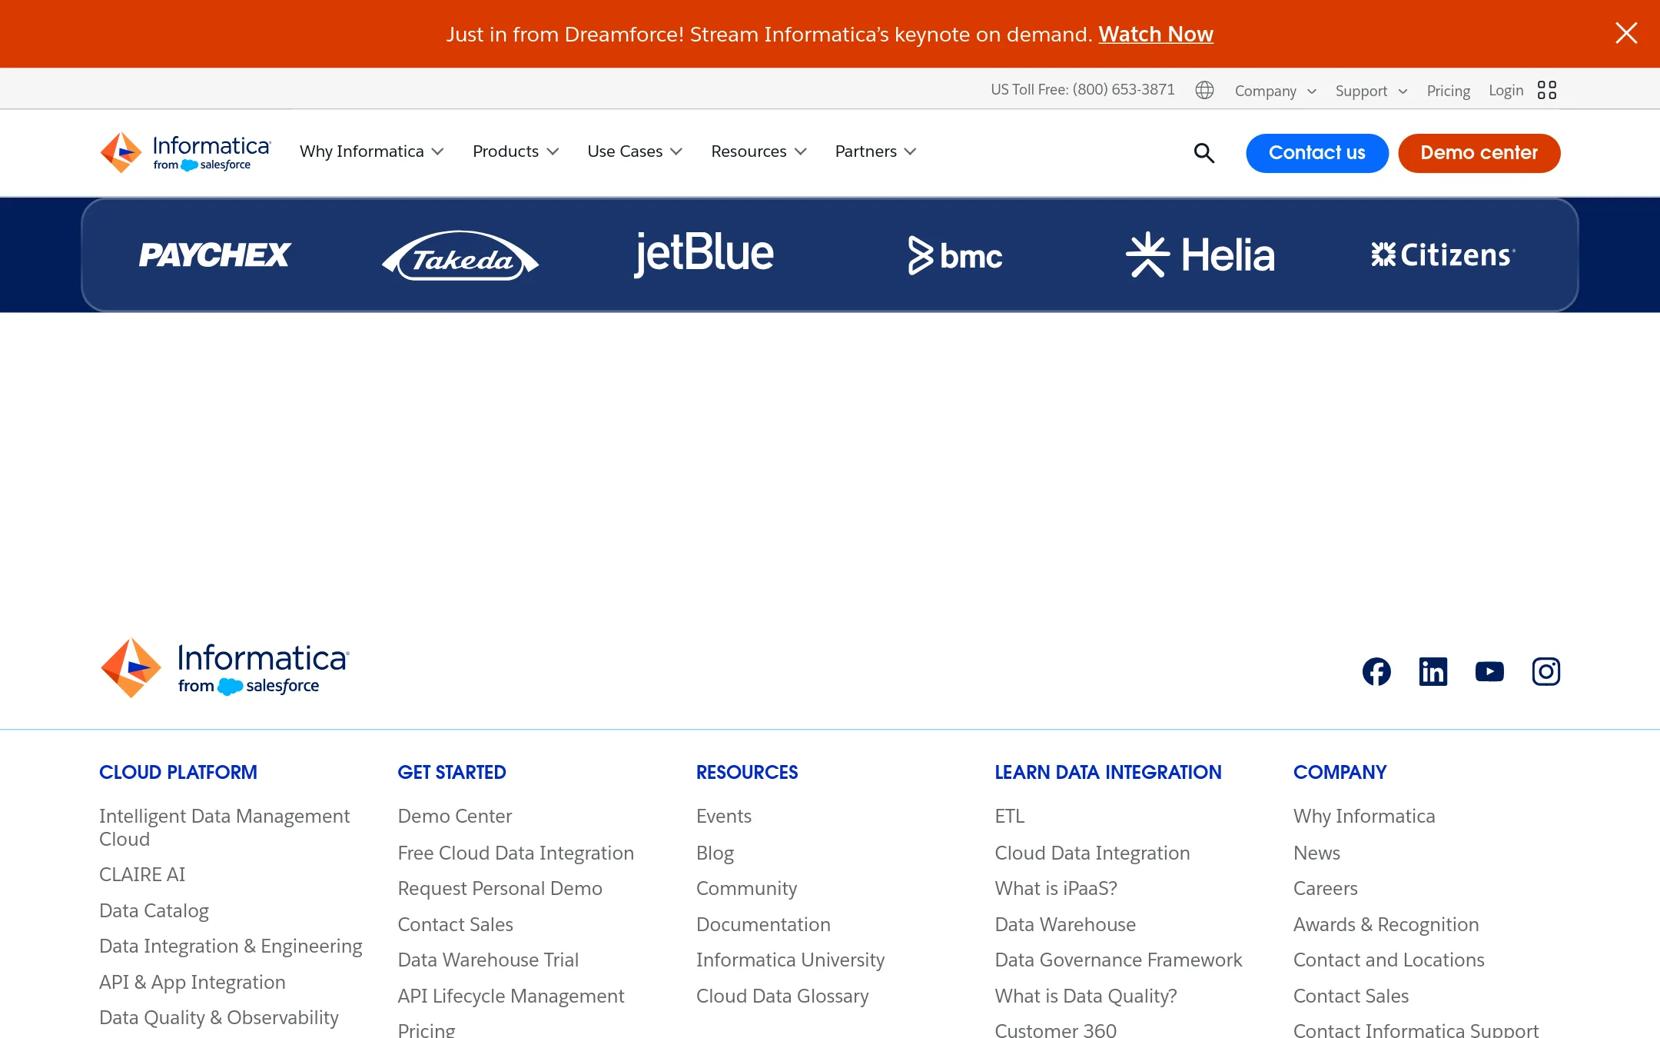
Task: Open Data Governance Framework link
Action: point(1118,960)
